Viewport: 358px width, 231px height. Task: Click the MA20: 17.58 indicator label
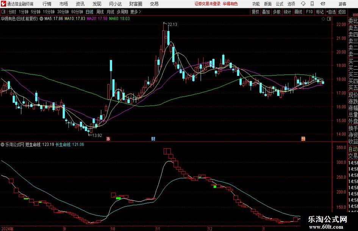(x=97, y=19)
